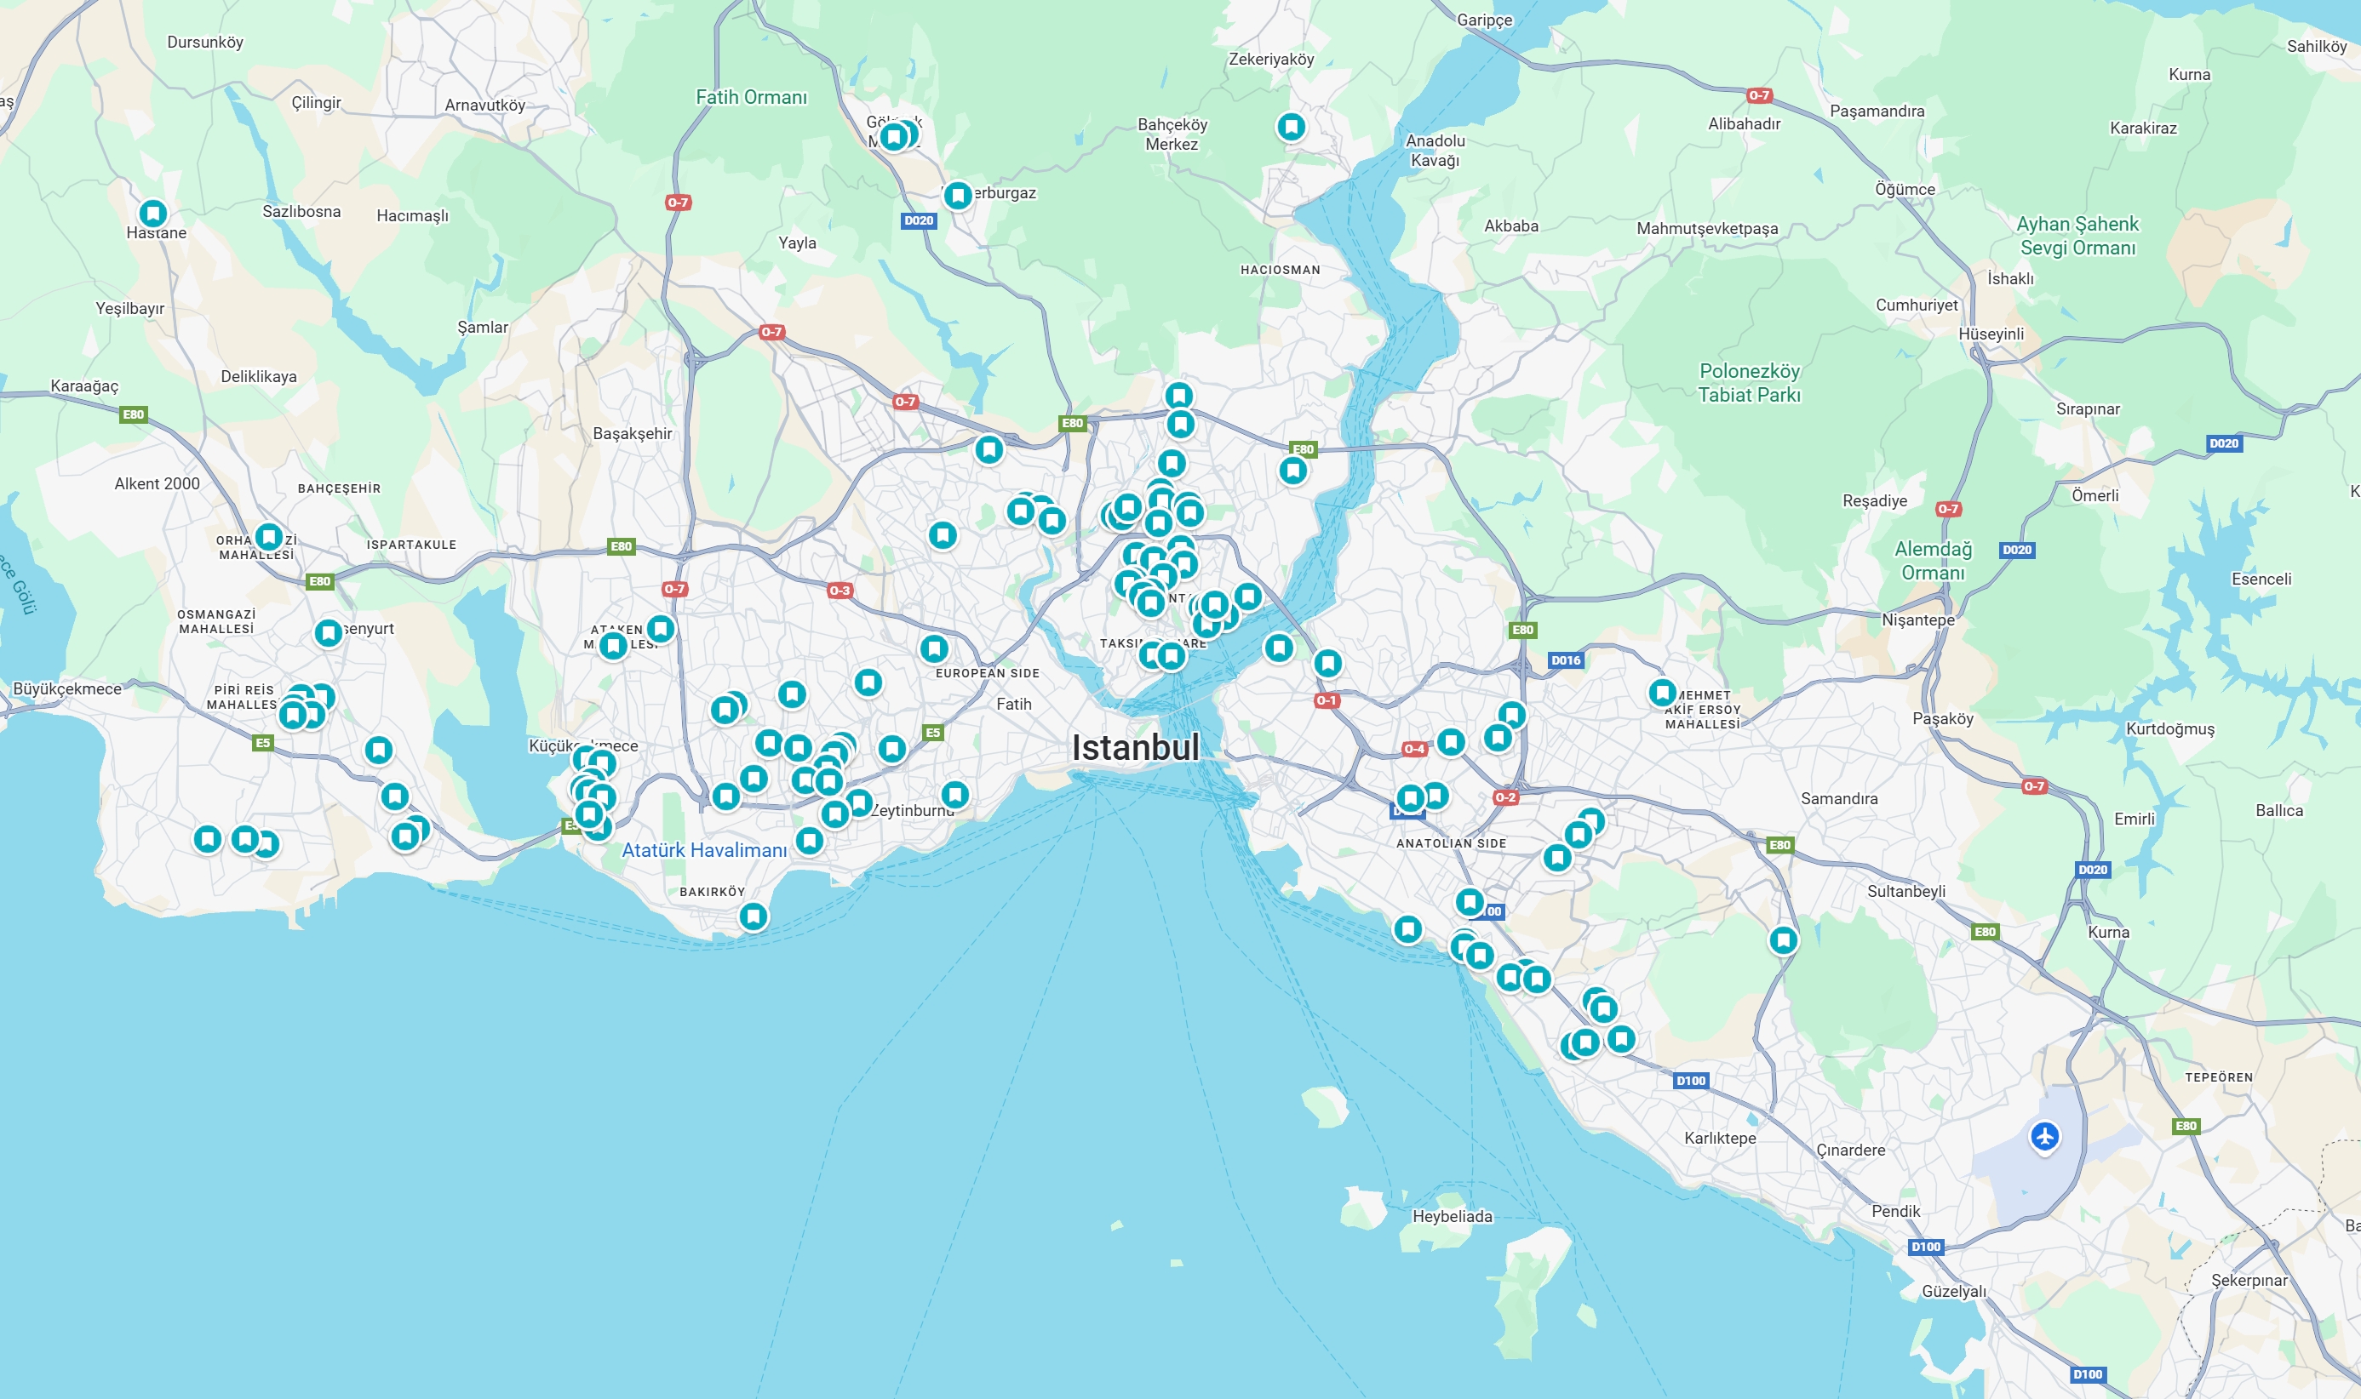Click the Alemdağ Ormanı forest label
The image size is (2361, 1399).
coord(1933,561)
